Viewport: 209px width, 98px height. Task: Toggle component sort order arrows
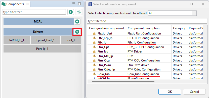click(79, 12)
